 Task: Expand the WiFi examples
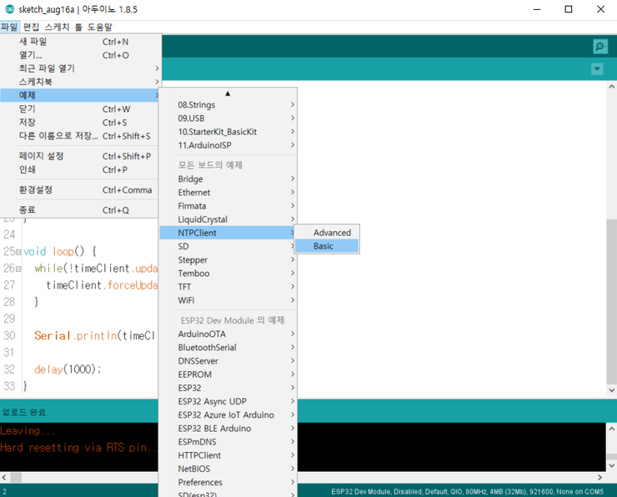pyautogui.click(x=228, y=300)
